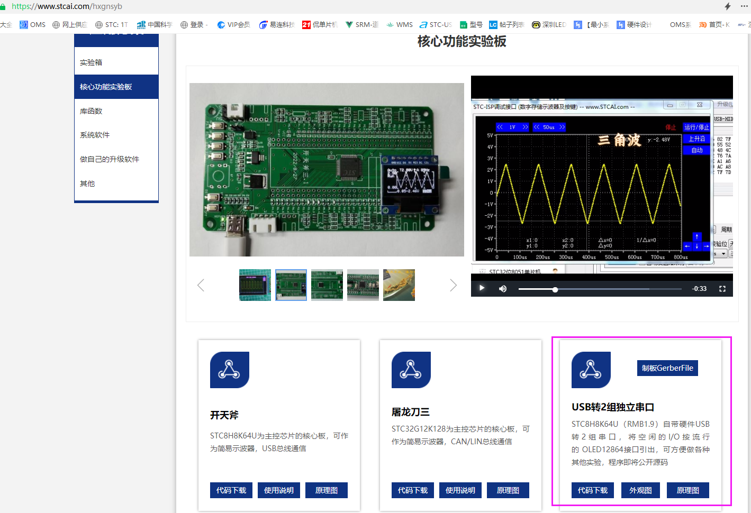The height and width of the screenshot is (513, 751).
Task: Mute the video with the speaker icon
Action: (x=503, y=289)
